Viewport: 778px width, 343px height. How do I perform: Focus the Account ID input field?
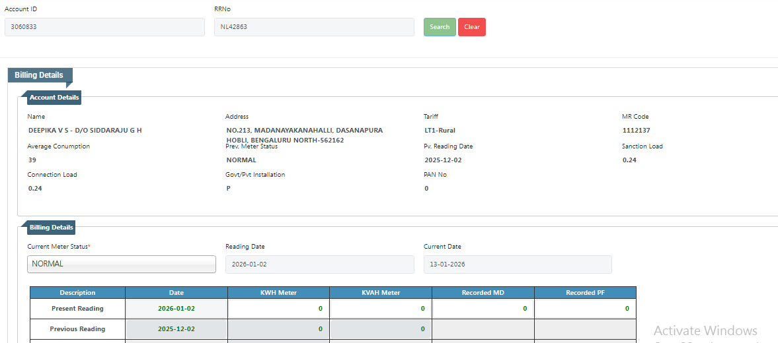click(104, 27)
